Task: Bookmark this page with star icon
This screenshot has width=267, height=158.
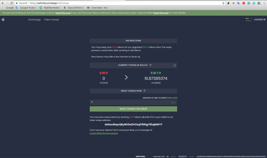Action: click(223, 3)
